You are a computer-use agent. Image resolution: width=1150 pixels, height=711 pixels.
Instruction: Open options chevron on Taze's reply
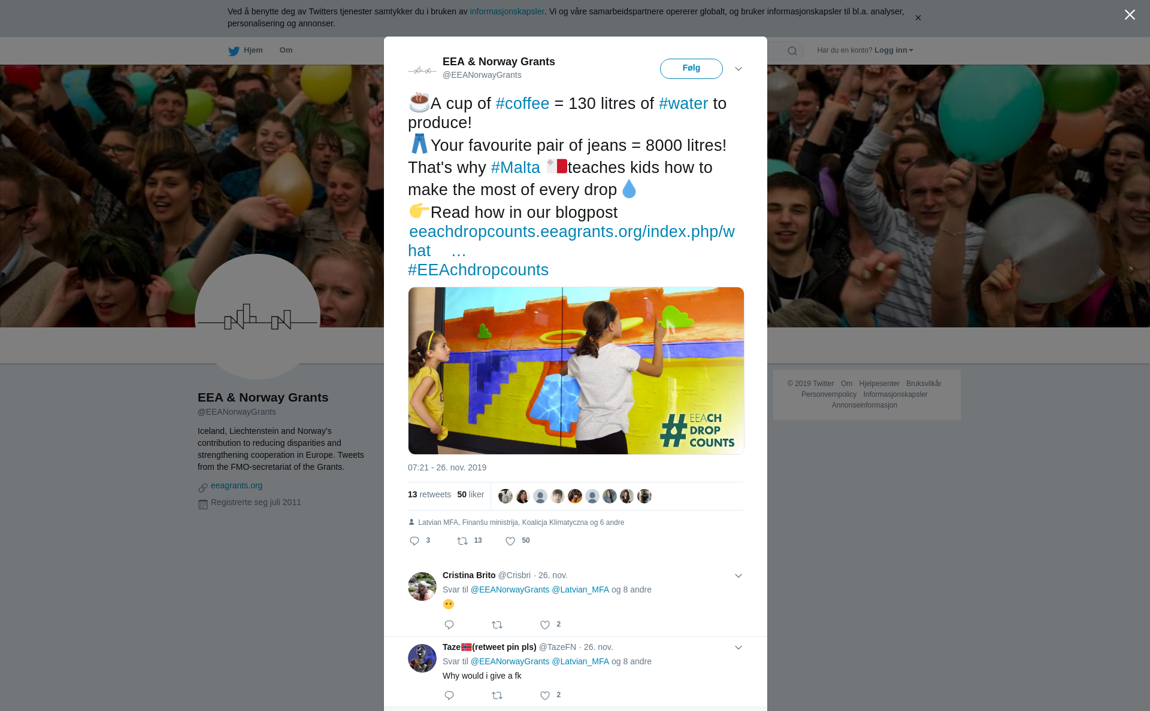739,648
